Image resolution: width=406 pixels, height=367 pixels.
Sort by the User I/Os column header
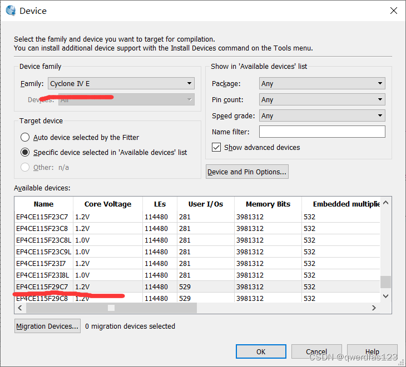pyautogui.click(x=206, y=204)
